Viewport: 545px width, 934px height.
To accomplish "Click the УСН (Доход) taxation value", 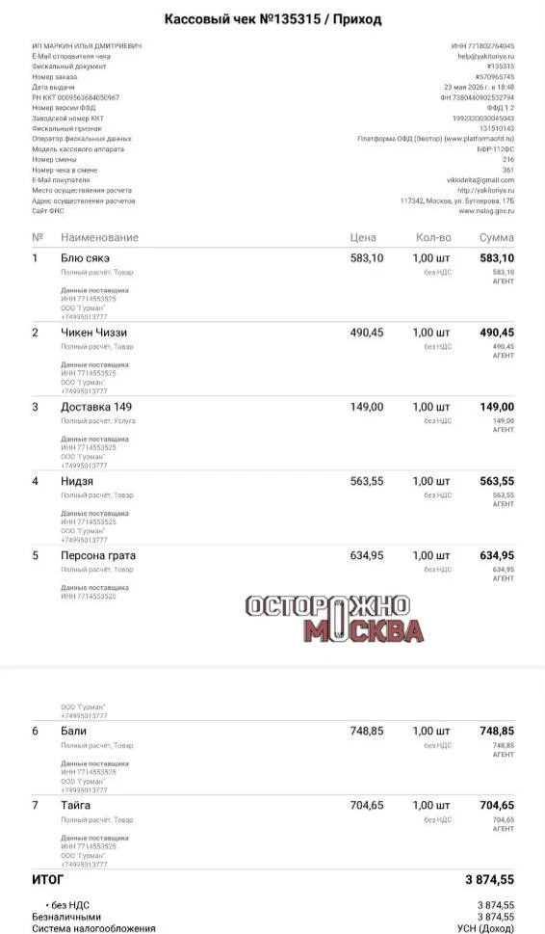I will point(485,928).
